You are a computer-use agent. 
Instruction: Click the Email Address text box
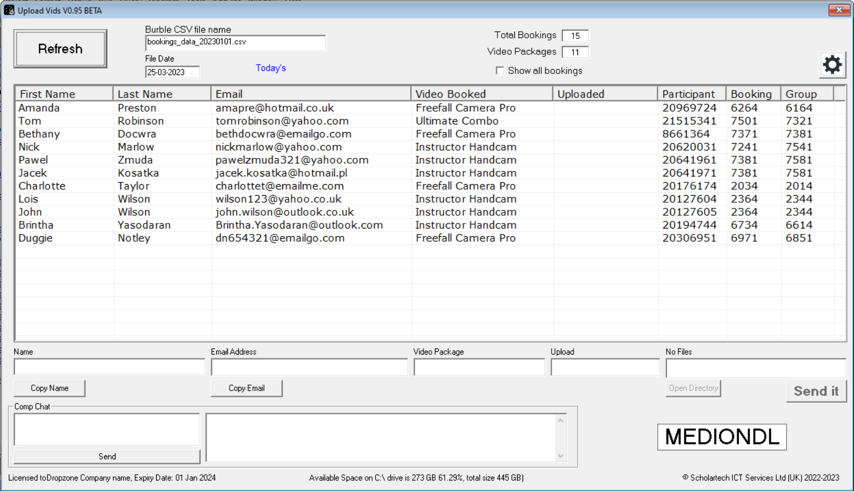(309, 367)
